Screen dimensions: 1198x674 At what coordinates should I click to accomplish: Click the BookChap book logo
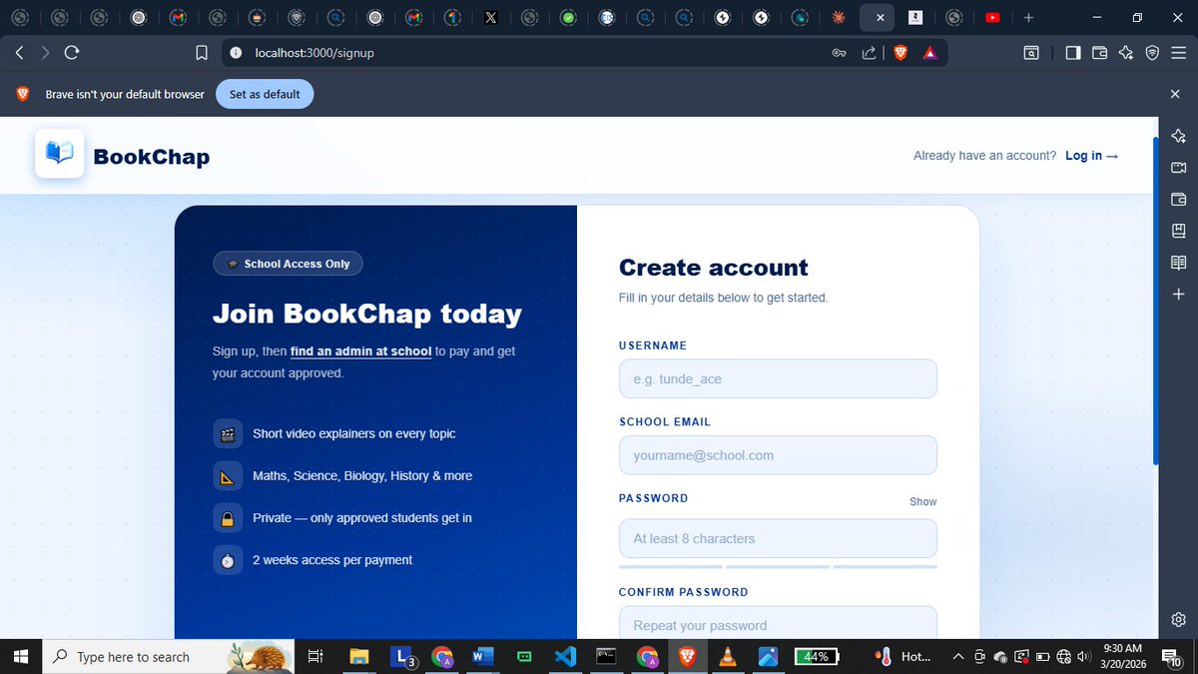(60, 154)
